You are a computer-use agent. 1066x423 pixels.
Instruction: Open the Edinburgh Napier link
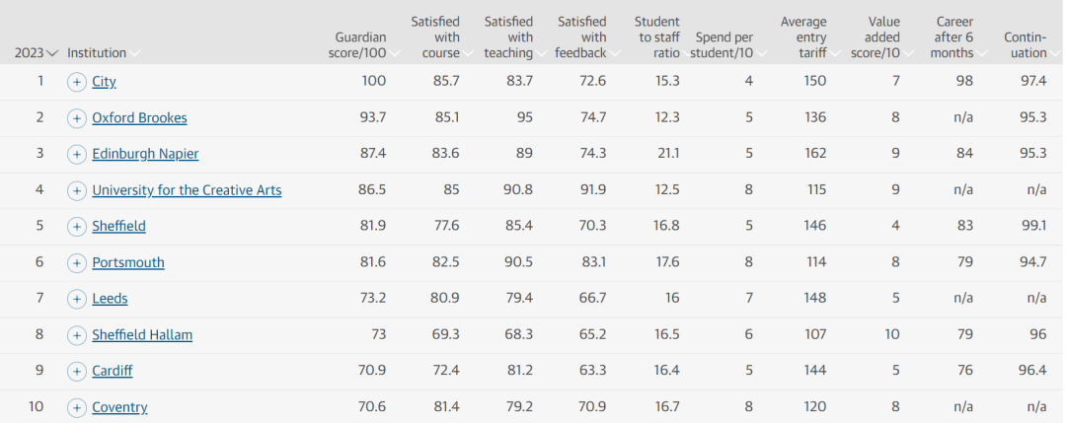145,155
